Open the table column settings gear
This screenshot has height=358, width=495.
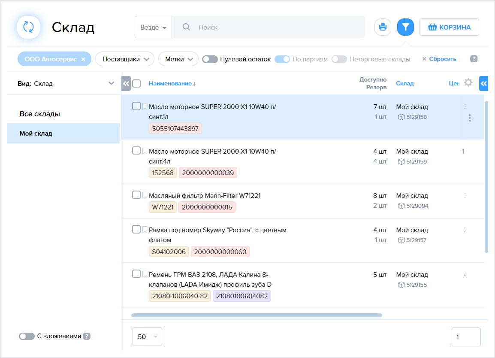tap(468, 83)
